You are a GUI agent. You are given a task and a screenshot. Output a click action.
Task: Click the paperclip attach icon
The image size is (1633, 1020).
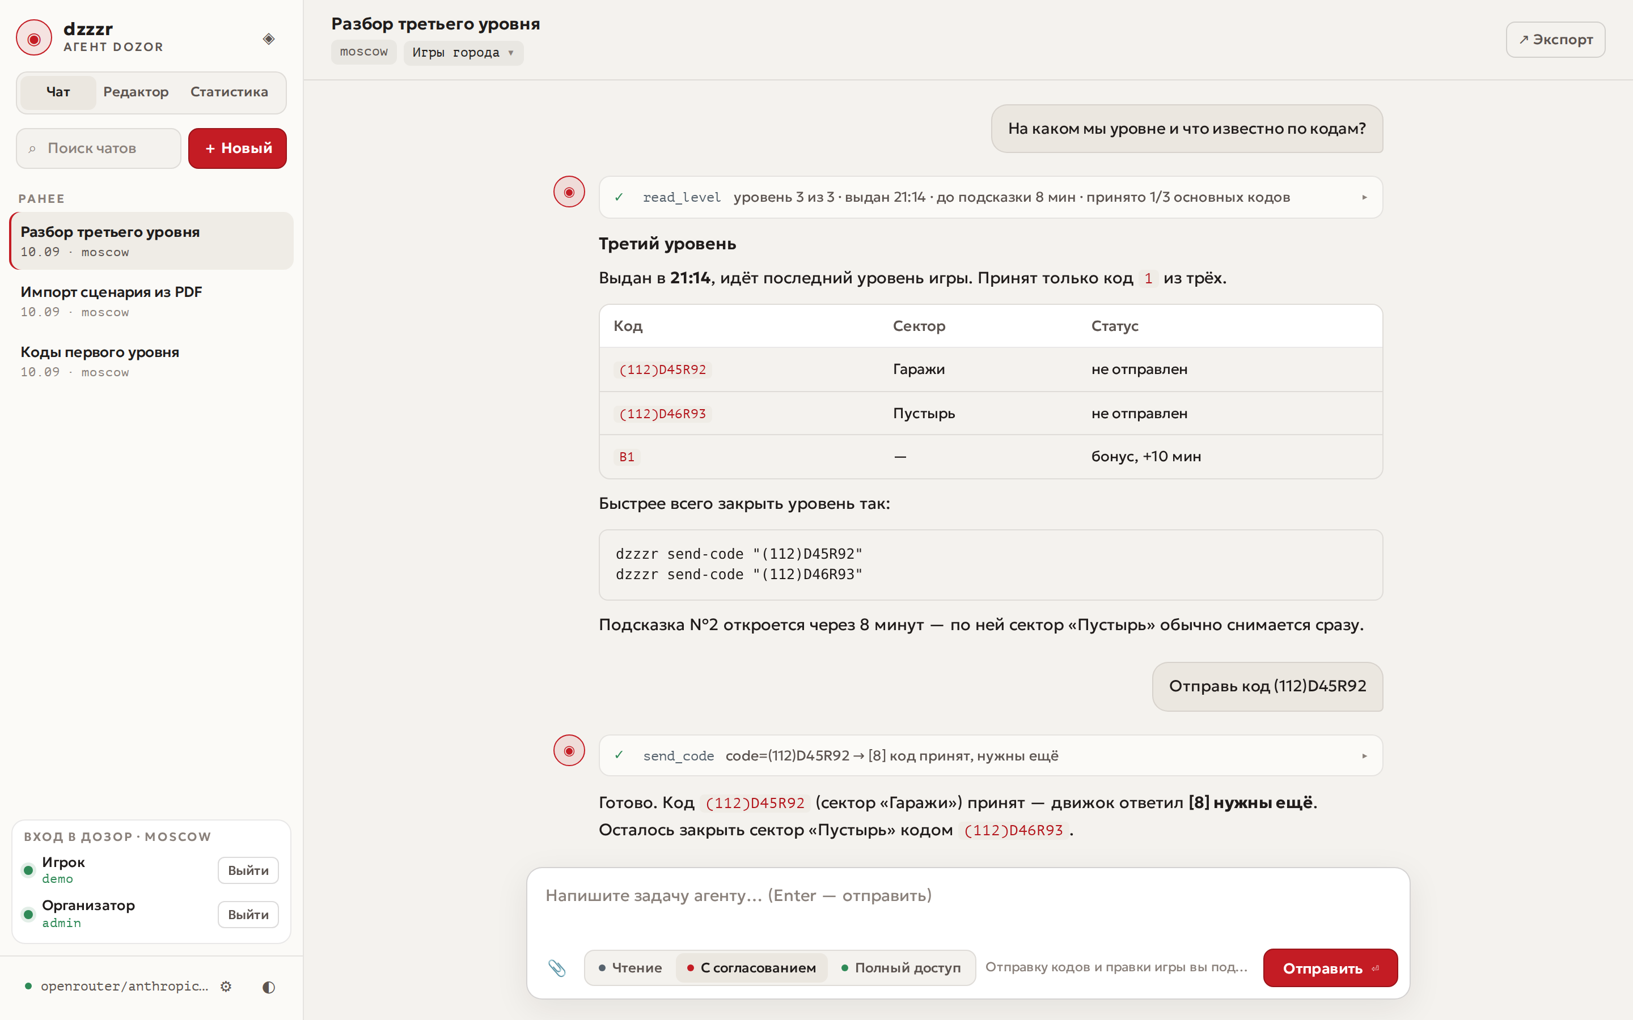click(x=557, y=968)
